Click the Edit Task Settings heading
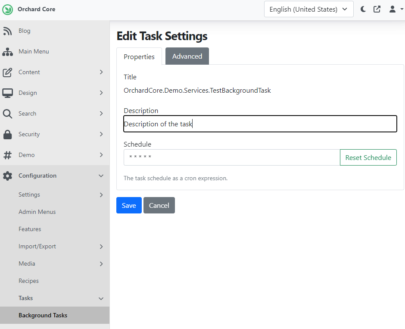 (162, 36)
